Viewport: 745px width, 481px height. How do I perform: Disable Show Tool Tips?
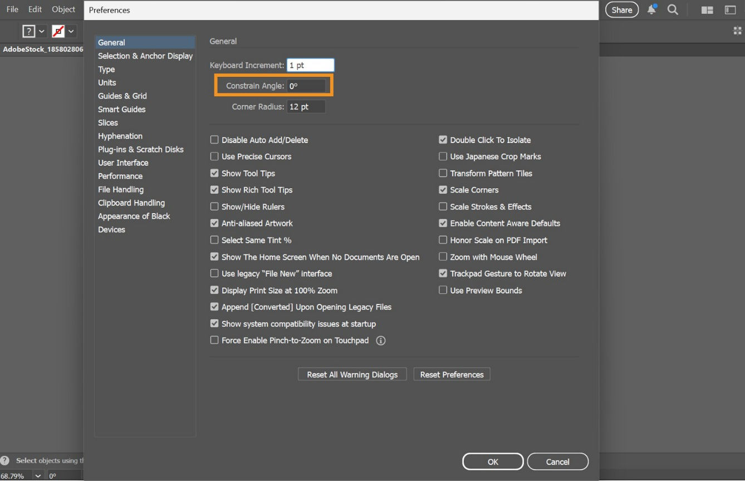click(214, 173)
